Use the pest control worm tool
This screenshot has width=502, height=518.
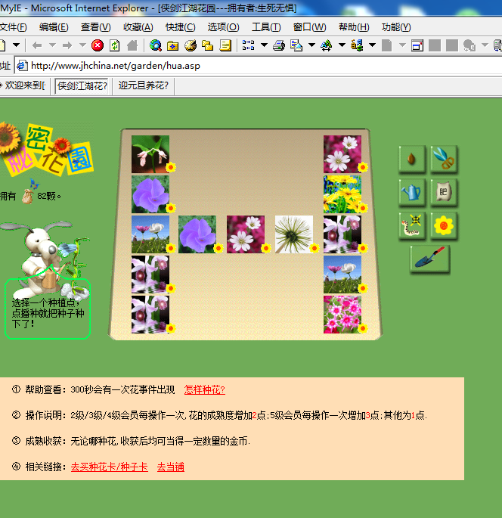412,225
